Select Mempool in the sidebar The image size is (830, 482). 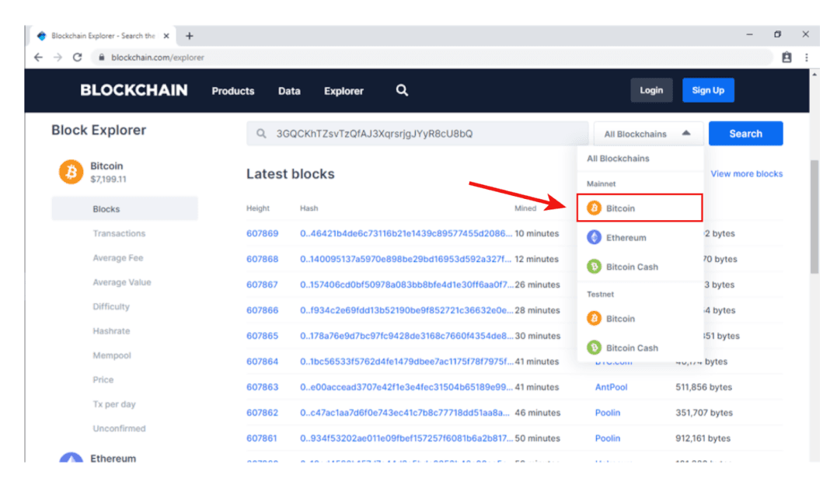point(112,355)
